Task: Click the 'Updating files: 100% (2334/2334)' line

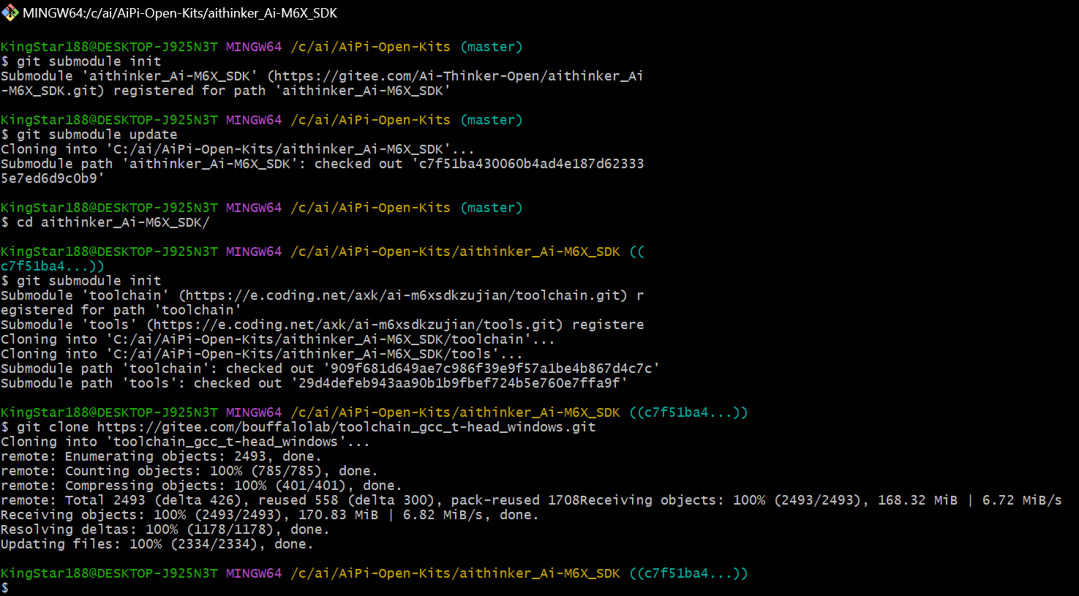Action: coord(157,544)
